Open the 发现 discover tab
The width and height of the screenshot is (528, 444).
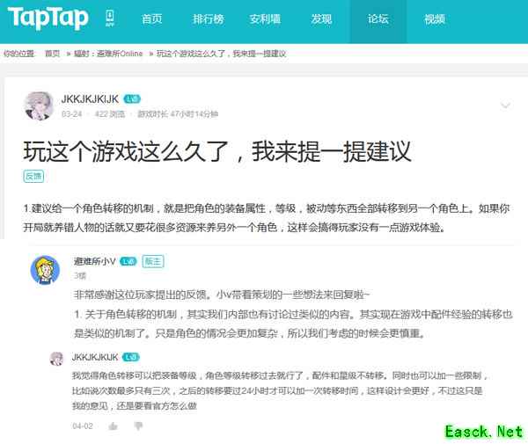321,19
